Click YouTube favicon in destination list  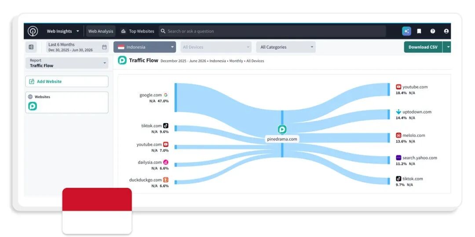[x=398, y=87]
